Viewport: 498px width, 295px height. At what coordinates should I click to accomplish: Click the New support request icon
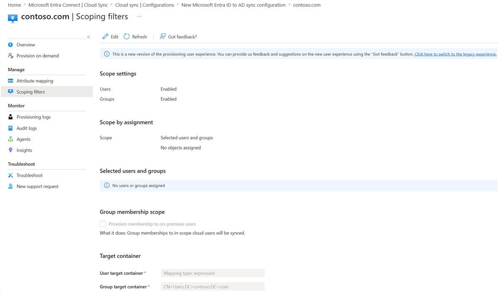[11, 186]
